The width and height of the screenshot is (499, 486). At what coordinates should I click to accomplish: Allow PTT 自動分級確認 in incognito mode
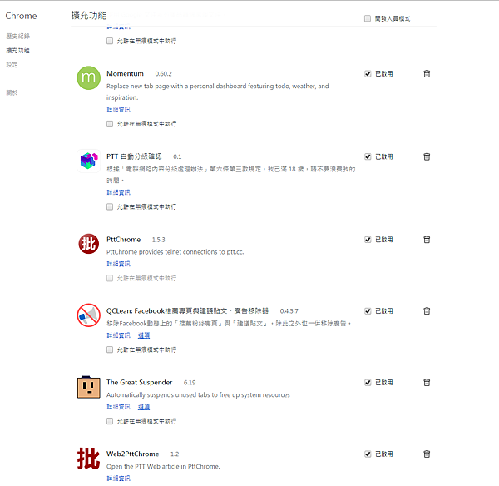110,206
